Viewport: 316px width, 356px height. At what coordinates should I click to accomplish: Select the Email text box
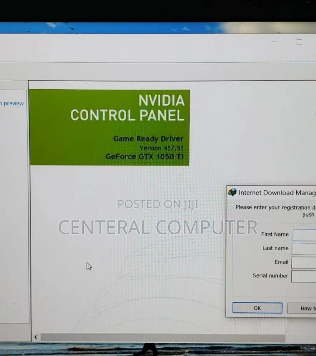tap(304, 262)
